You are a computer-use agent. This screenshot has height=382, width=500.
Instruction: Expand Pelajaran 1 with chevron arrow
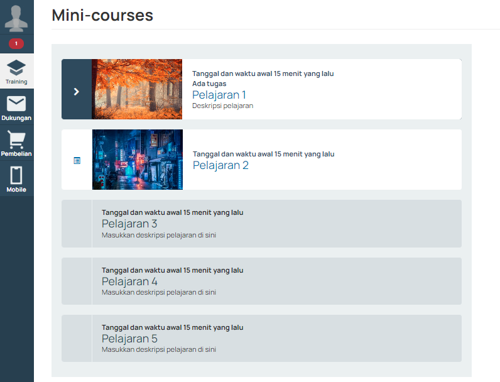pos(77,92)
